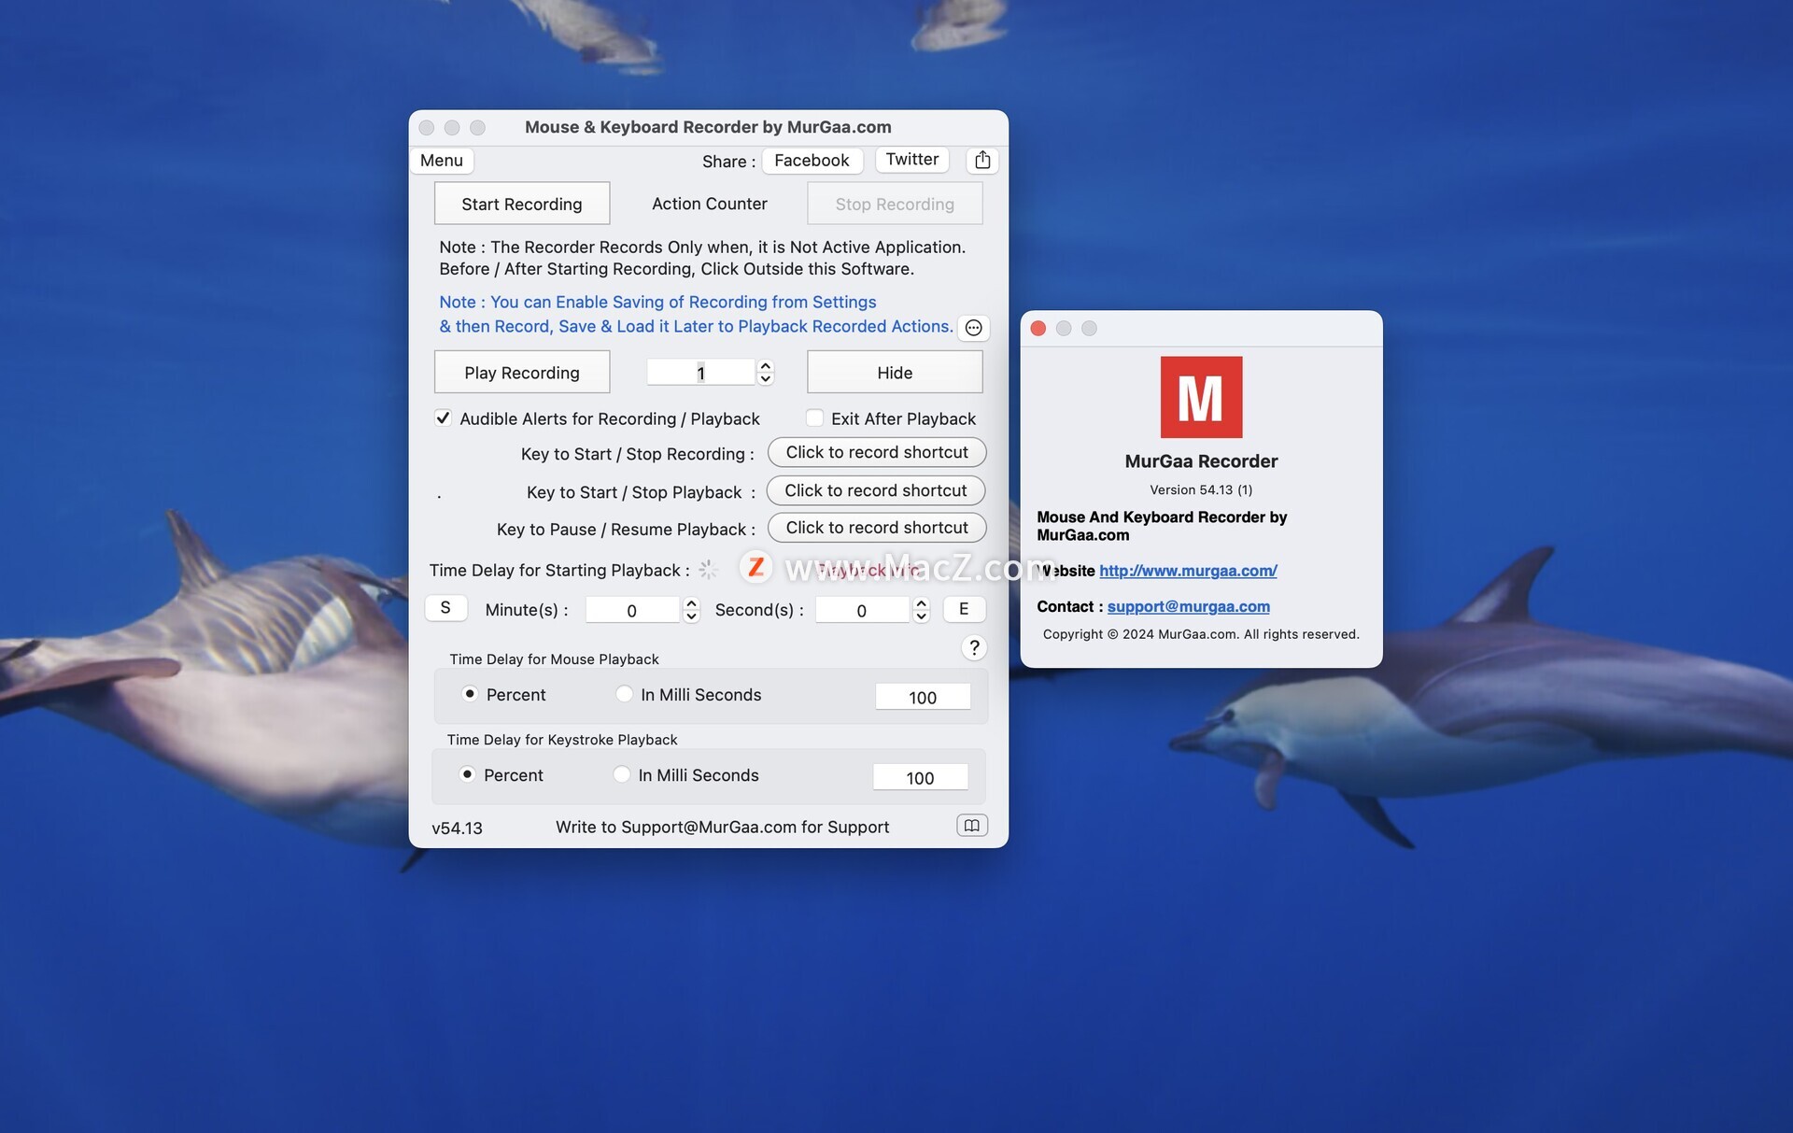
Task: Click the playback repeat count field
Action: pos(700,373)
